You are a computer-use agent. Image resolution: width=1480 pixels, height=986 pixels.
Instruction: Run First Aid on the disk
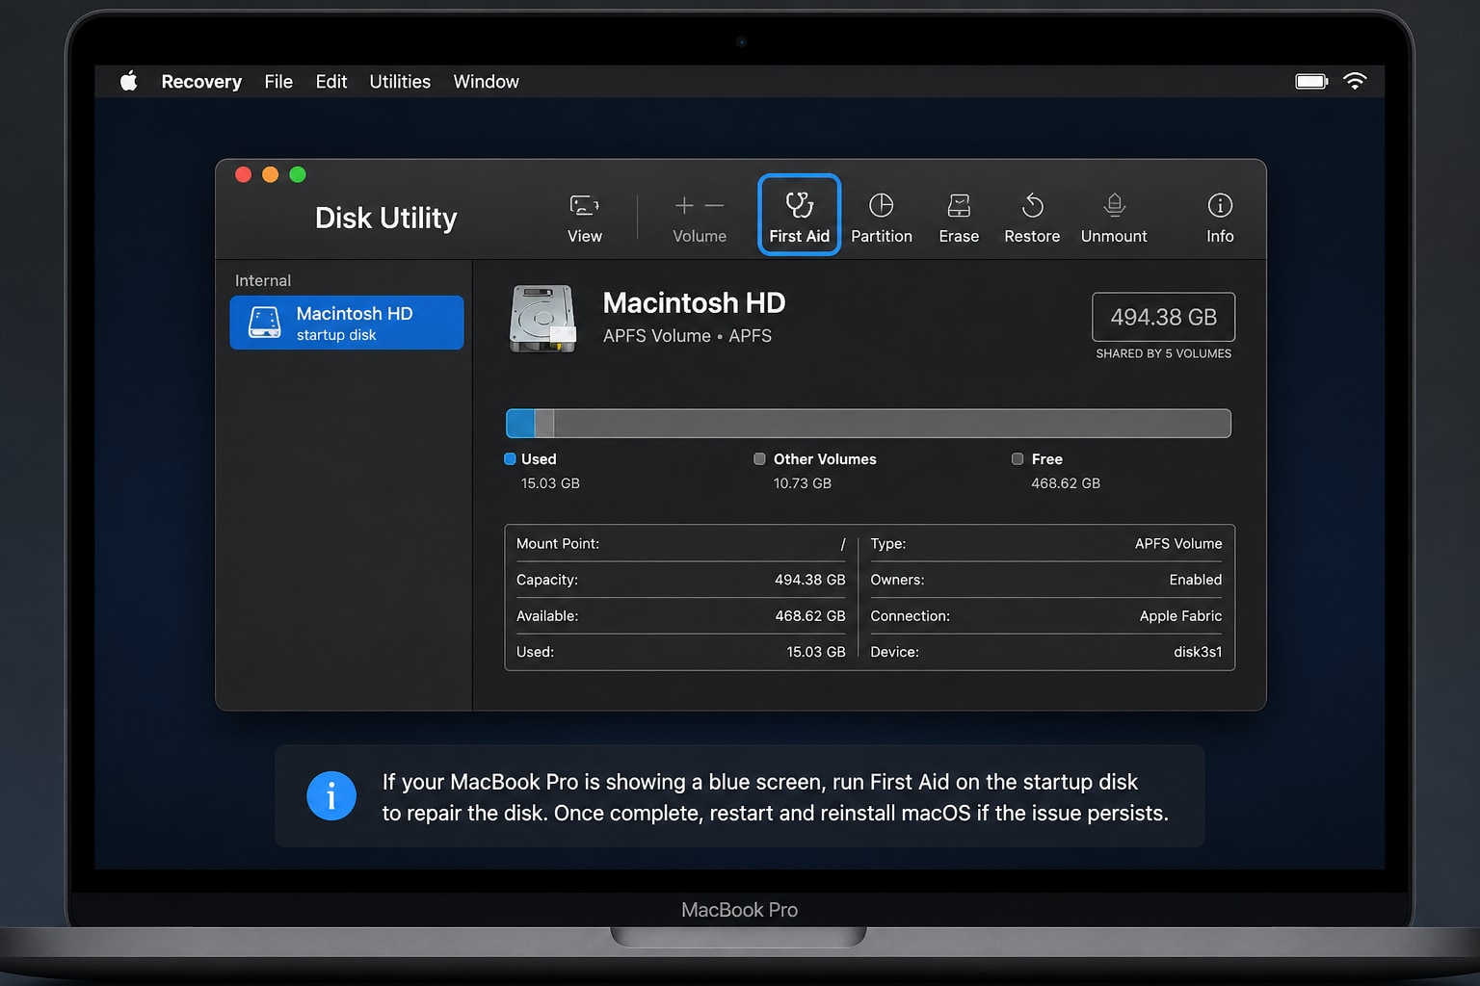coord(799,215)
